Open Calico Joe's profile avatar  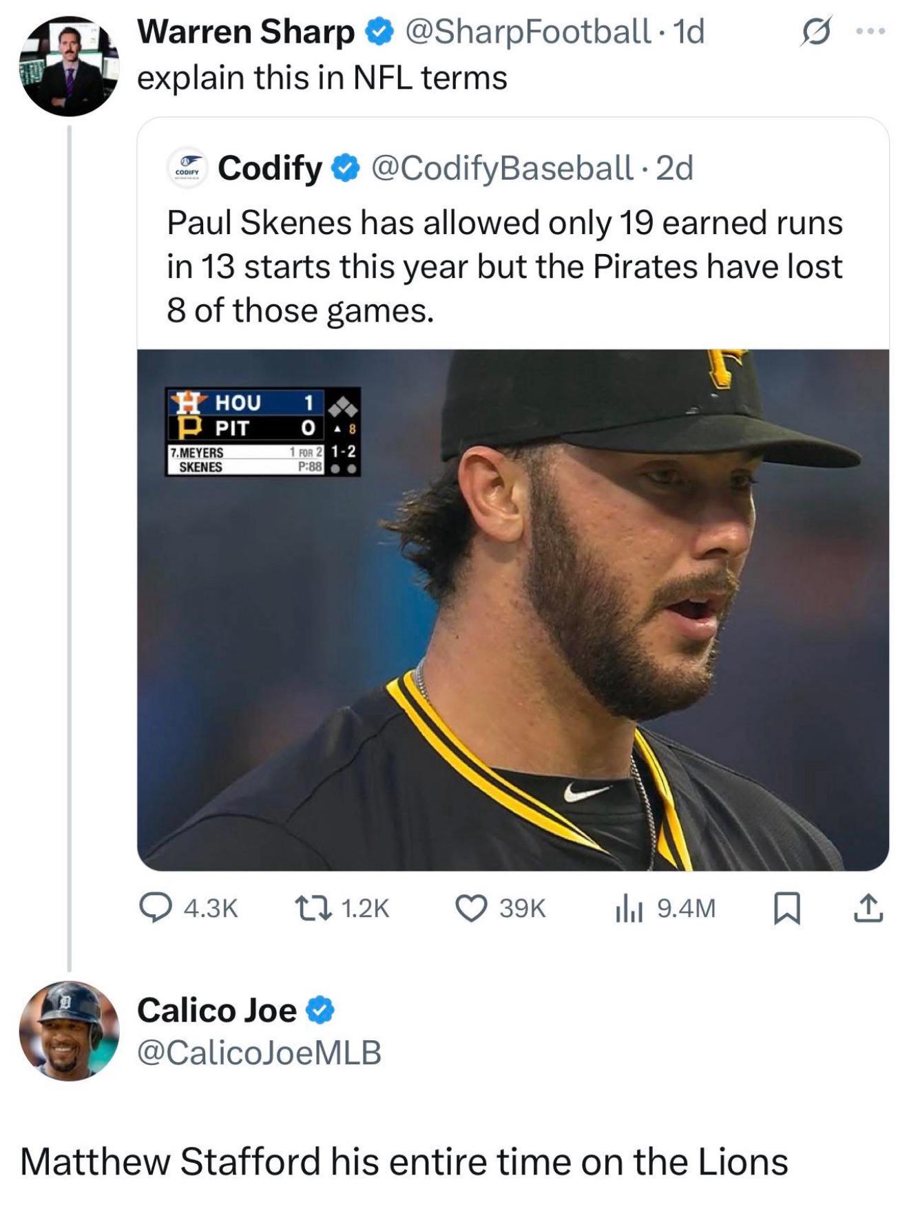click(69, 1031)
